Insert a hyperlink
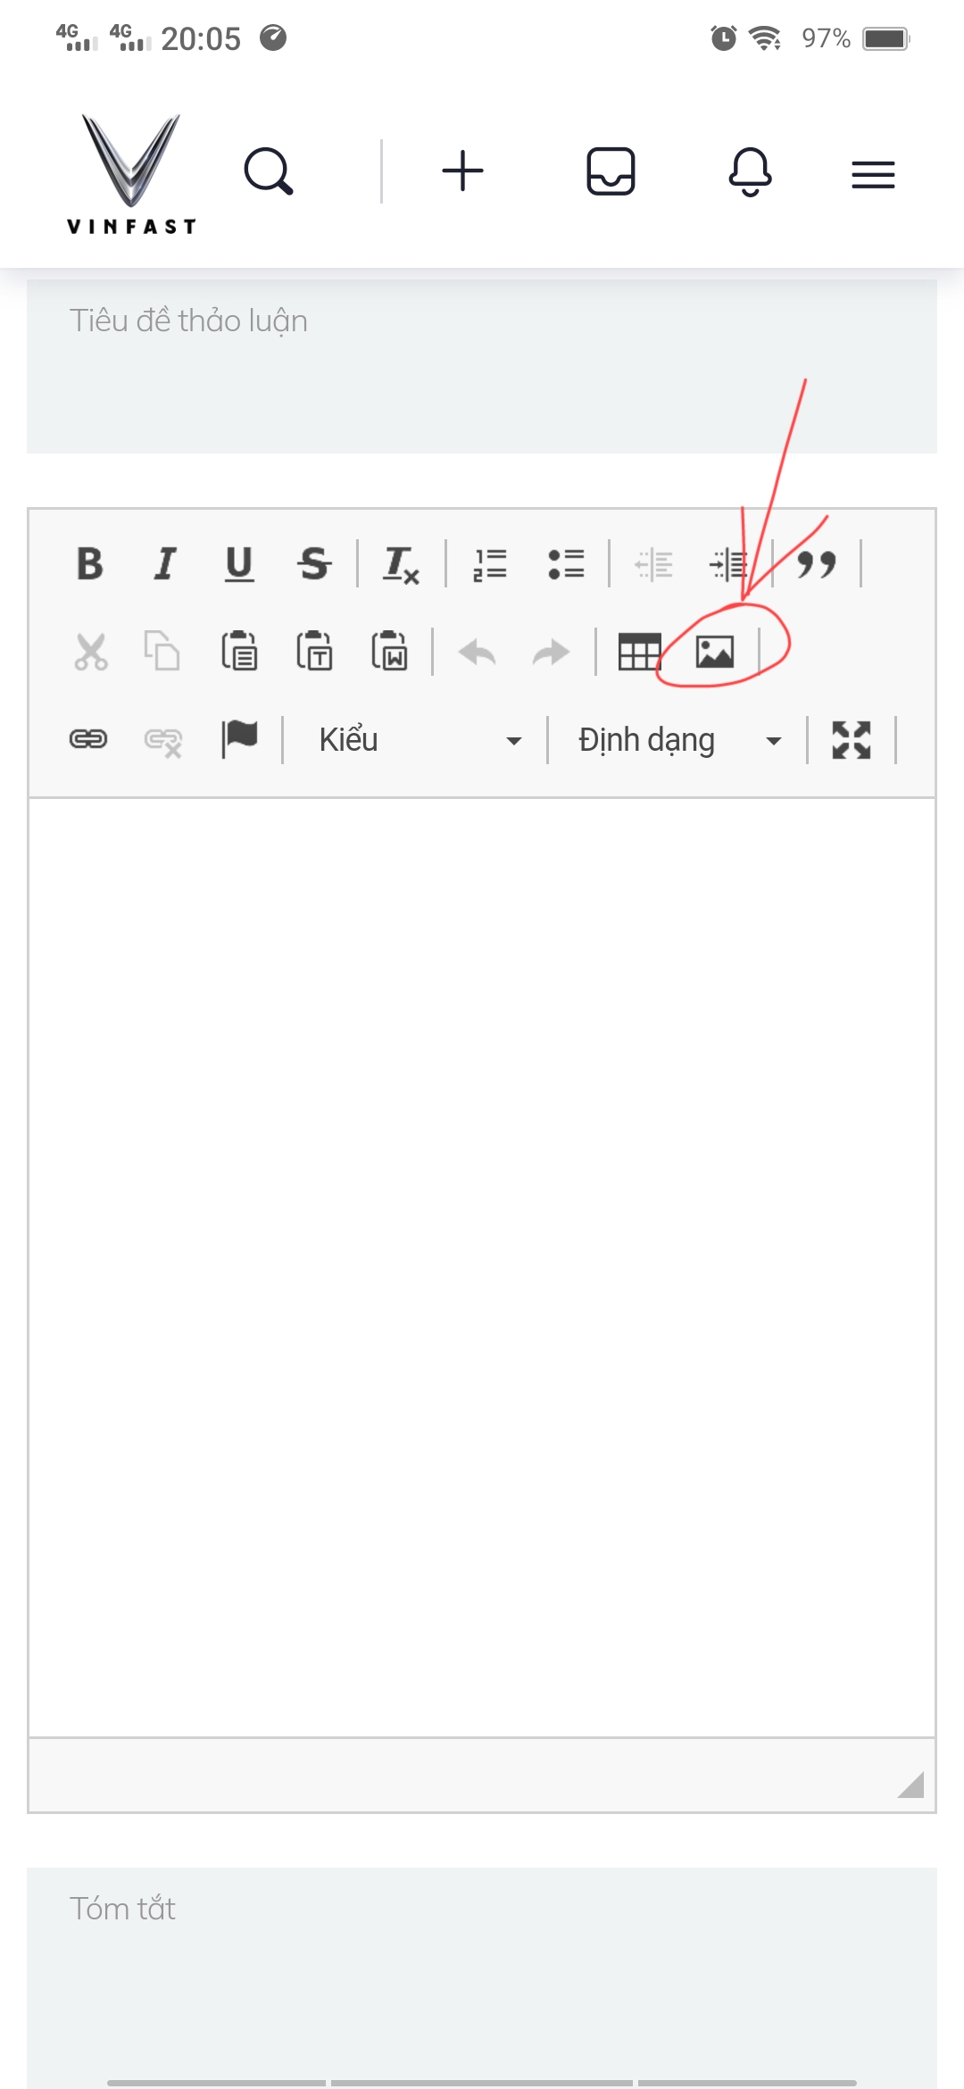 click(x=88, y=739)
